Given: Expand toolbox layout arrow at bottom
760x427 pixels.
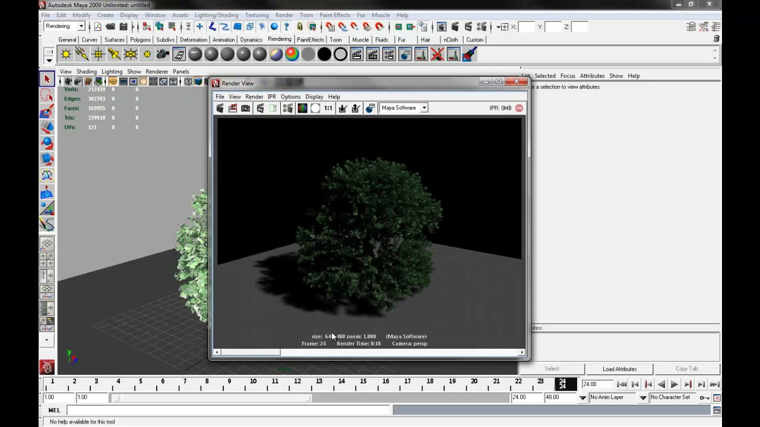Looking at the screenshot, I should [47, 340].
